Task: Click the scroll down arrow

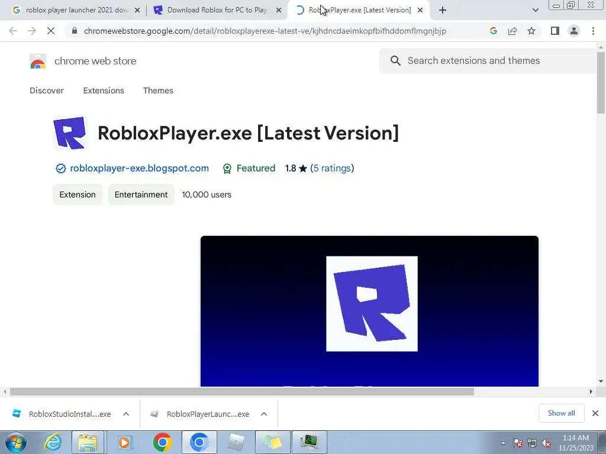Action: 601,381
